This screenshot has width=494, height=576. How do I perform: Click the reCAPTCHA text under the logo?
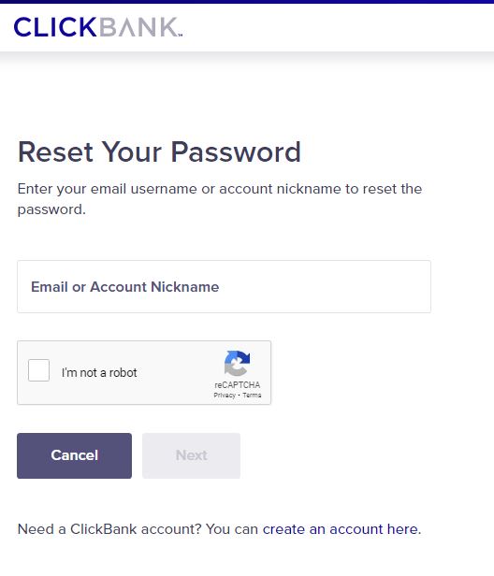(x=238, y=385)
